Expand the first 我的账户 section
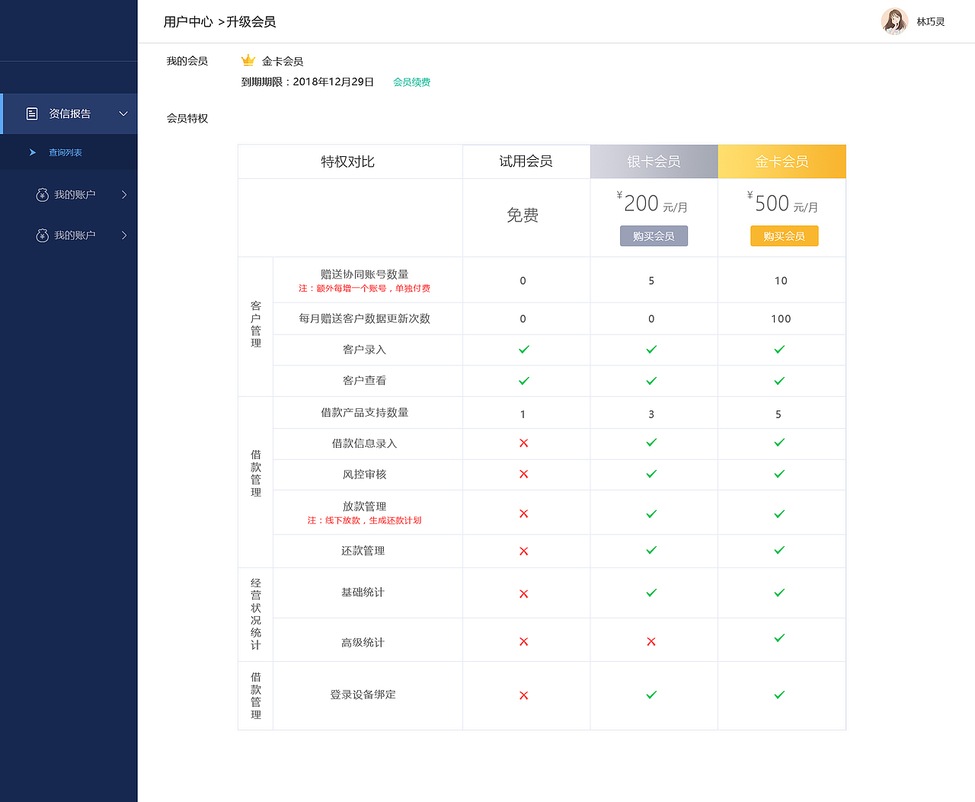This screenshot has width=975, height=802. [x=124, y=194]
